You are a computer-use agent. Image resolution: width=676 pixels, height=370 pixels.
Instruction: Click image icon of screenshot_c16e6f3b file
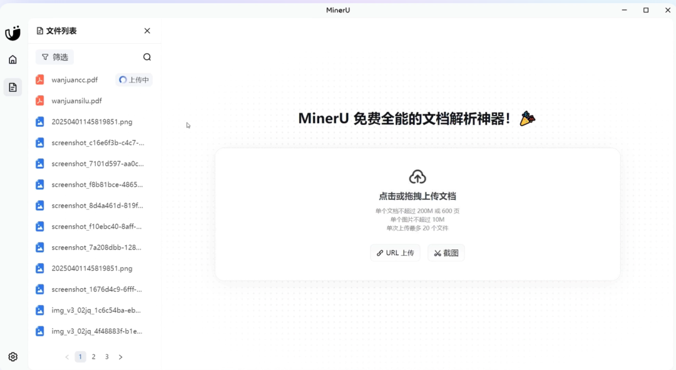click(x=39, y=142)
